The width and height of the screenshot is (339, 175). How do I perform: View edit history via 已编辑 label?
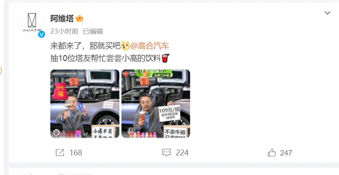point(93,32)
